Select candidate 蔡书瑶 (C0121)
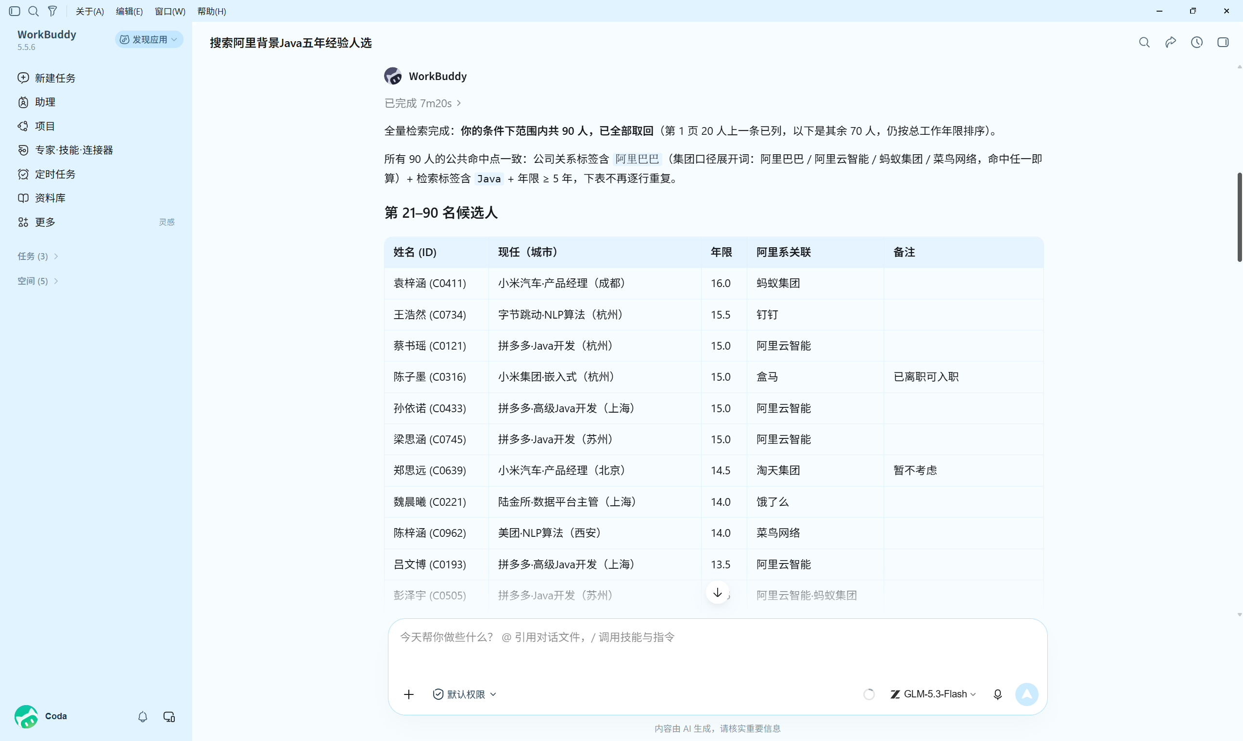1243x741 pixels. 430,346
